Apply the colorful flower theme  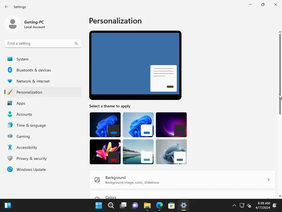point(105,152)
